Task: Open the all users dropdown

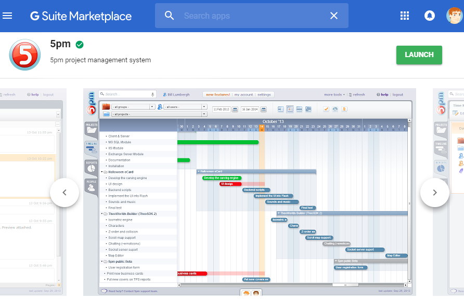Action: pos(185,107)
